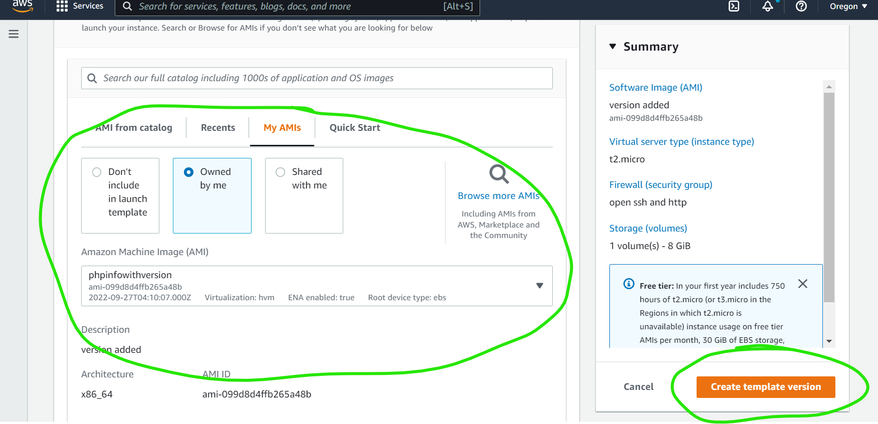The height and width of the screenshot is (424, 878).
Task: Switch to the Recents tab
Action: [217, 128]
